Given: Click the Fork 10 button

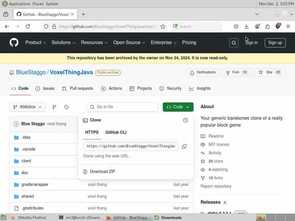Looking at the screenshot, I should click(237, 72).
